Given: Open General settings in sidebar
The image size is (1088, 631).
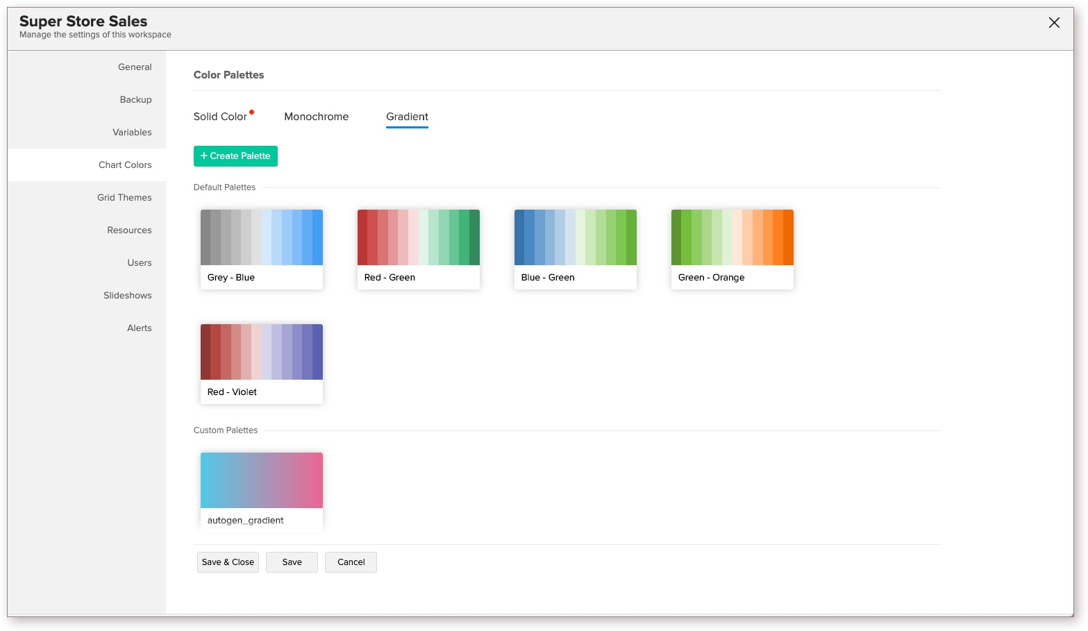Looking at the screenshot, I should (x=135, y=67).
